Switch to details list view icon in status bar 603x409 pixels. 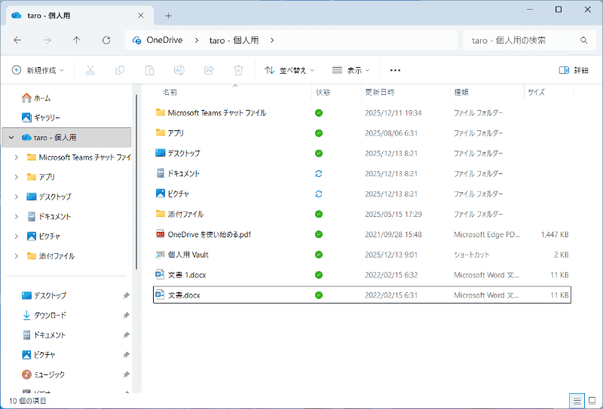(x=577, y=401)
